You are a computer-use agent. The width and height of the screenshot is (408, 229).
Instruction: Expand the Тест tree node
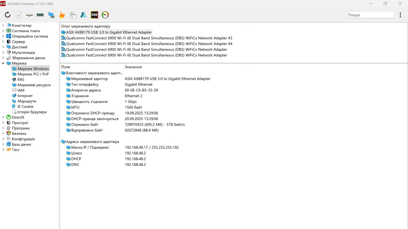[x=3, y=150]
